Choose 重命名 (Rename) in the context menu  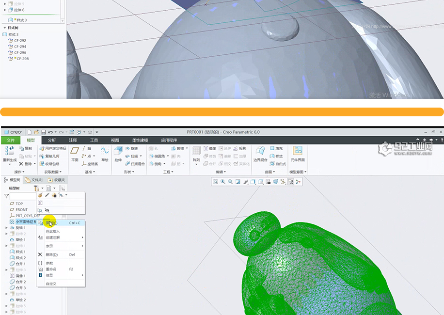61,269
